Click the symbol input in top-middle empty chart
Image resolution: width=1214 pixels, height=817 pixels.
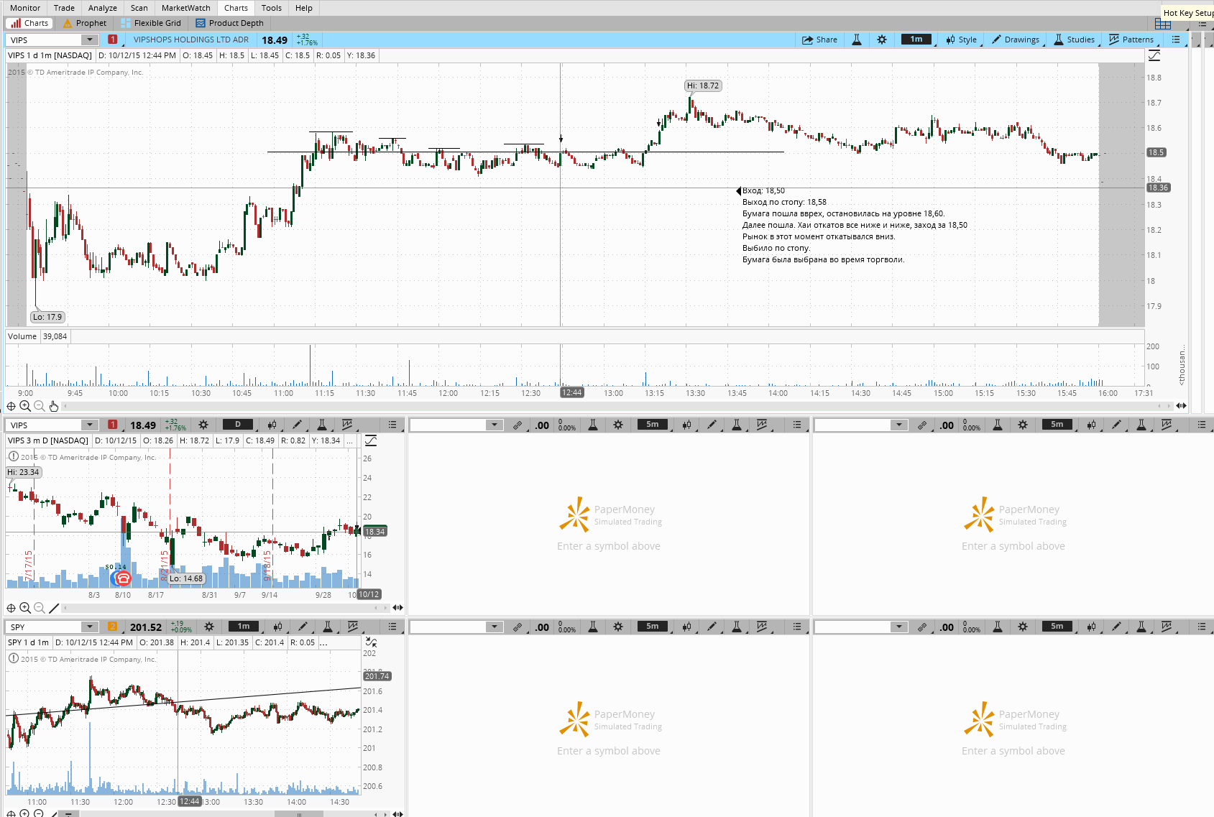449,425
